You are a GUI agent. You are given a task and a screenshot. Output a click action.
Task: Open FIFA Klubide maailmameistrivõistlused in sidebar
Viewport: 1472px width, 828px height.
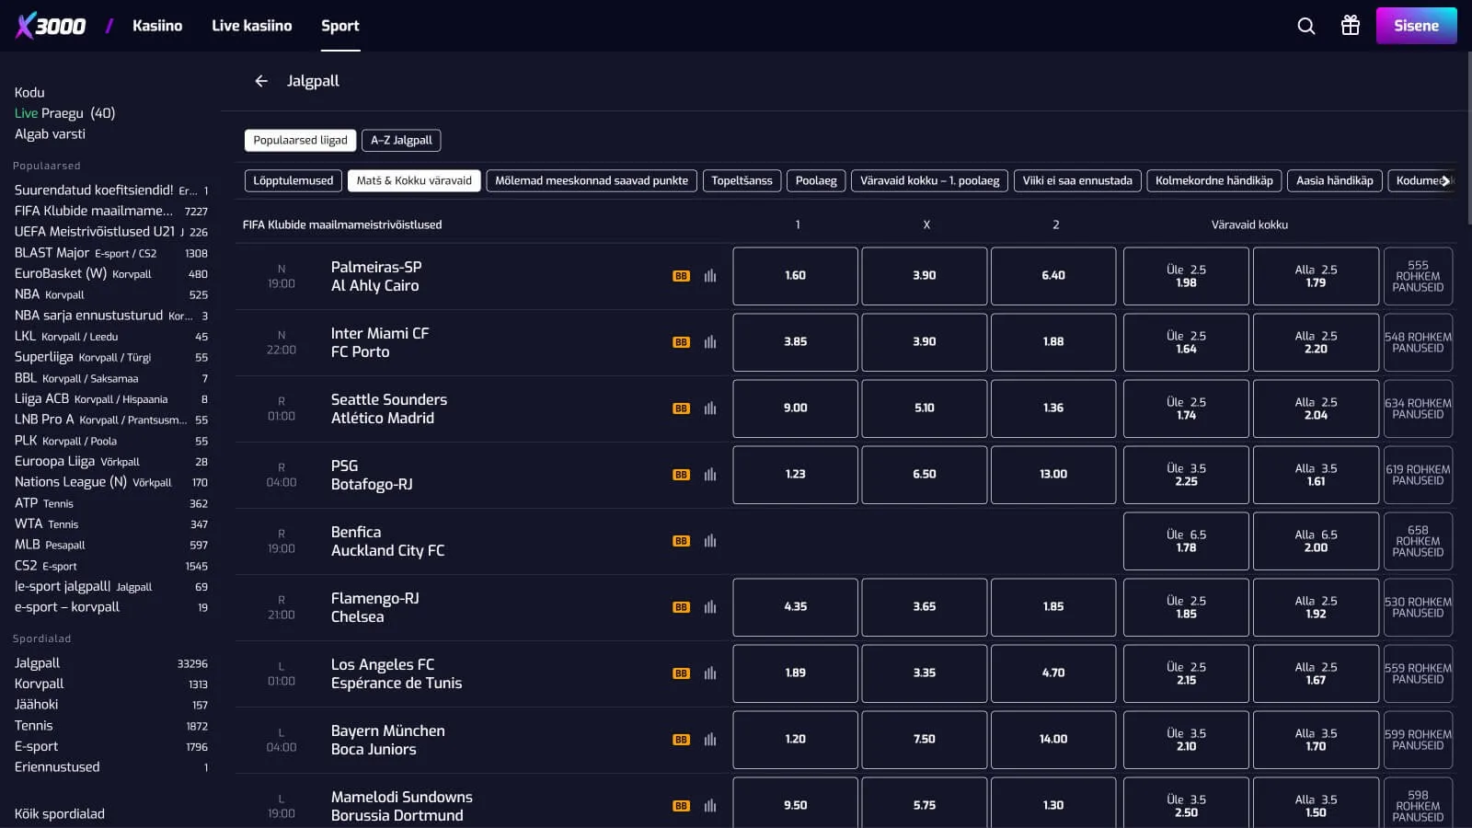(111, 211)
